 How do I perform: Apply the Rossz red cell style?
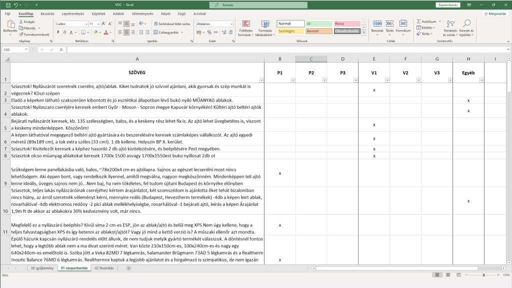tap(347, 24)
